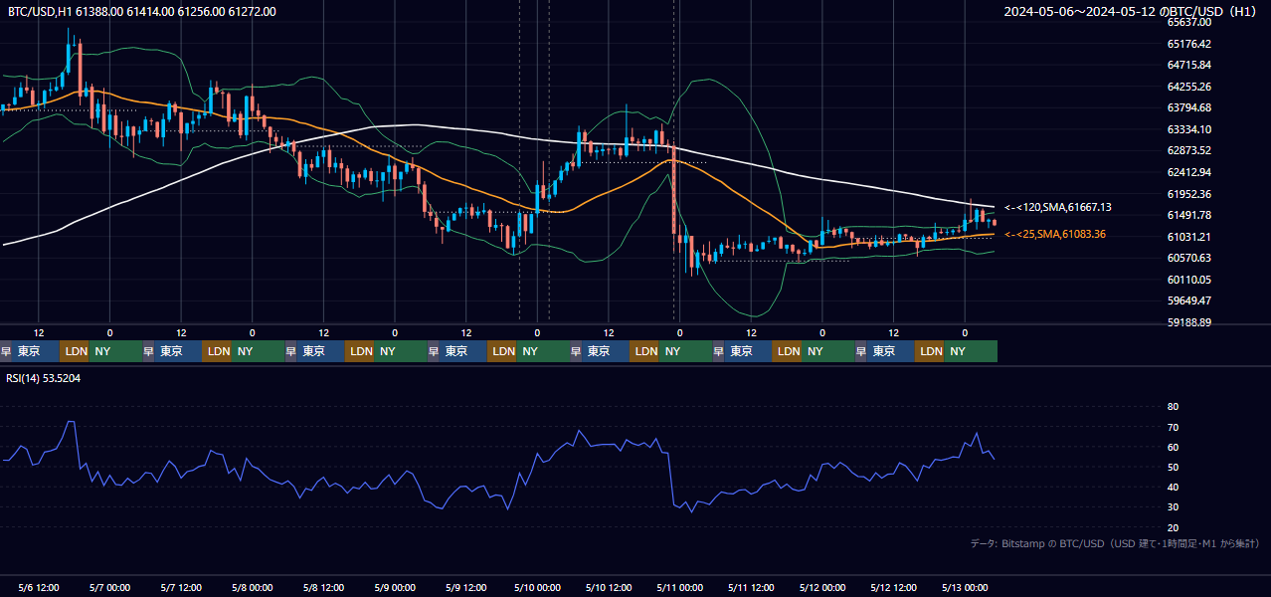Click the RSI axis value 60
The image size is (1271, 597).
click(1173, 447)
